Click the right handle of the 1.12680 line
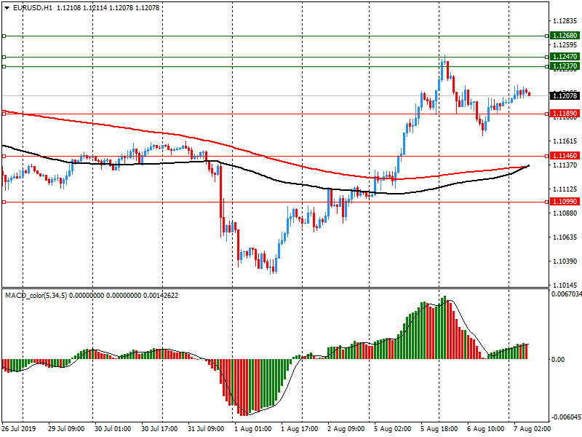 [547, 36]
